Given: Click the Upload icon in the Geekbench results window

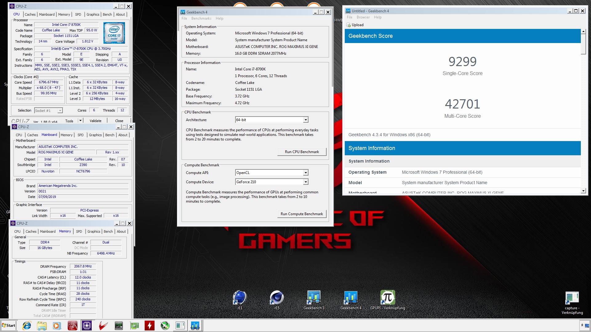Looking at the screenshot, I should (x=348, y=25).
